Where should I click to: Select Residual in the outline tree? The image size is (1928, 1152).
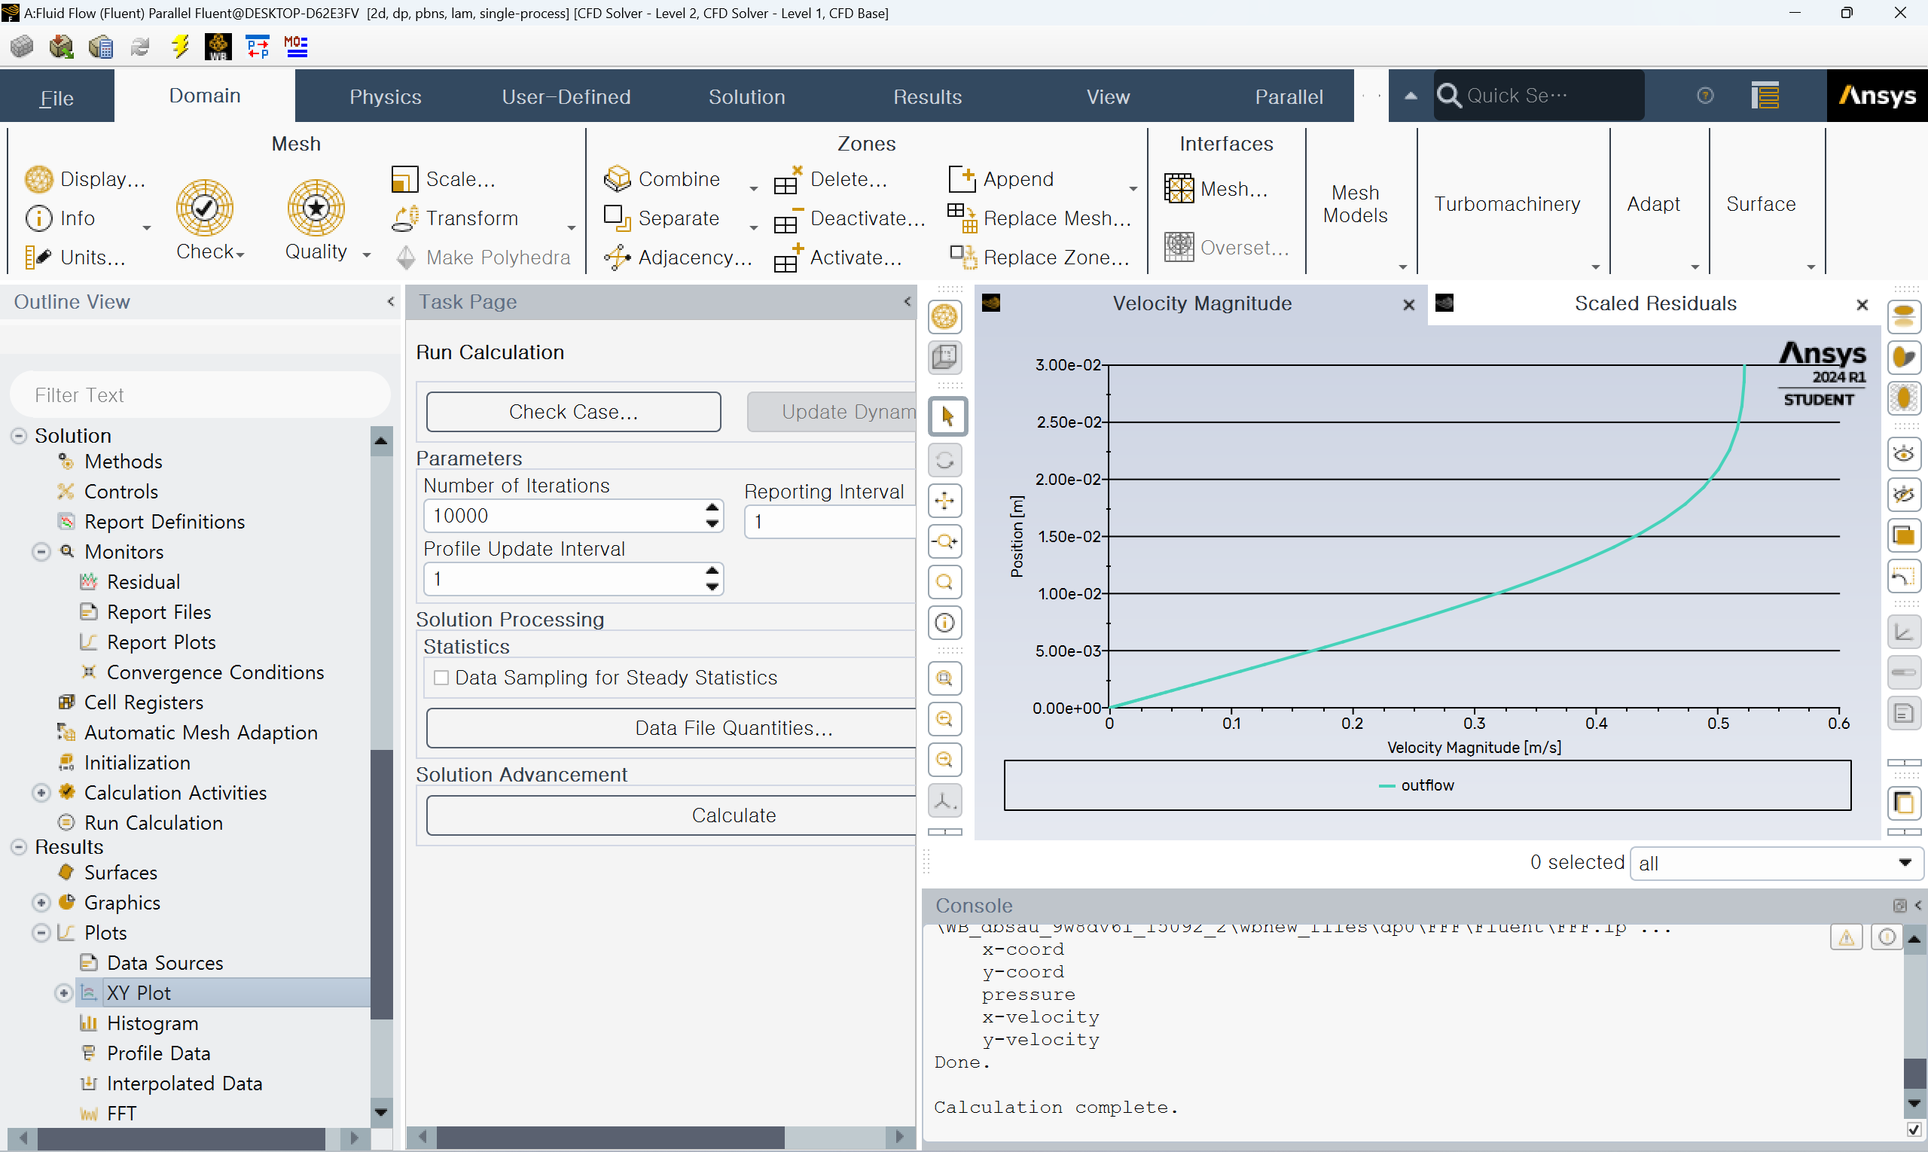pos(144,582)
